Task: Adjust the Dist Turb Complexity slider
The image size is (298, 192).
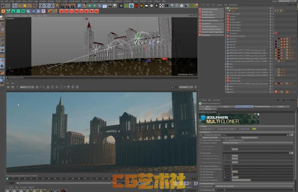Action: point(262,180)
